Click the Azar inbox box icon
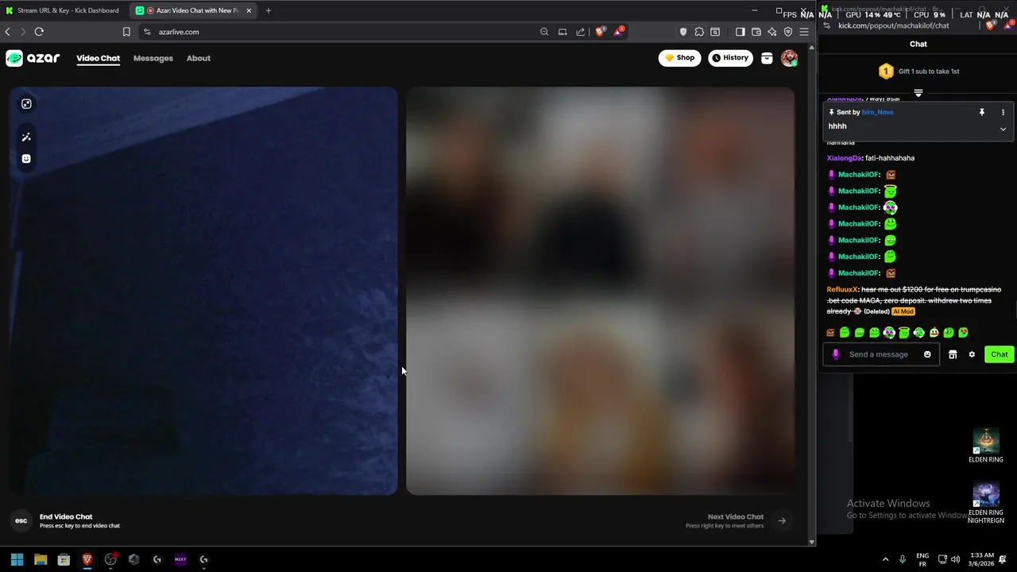The height and width of the screenshot is (572, 1017). 767,58
